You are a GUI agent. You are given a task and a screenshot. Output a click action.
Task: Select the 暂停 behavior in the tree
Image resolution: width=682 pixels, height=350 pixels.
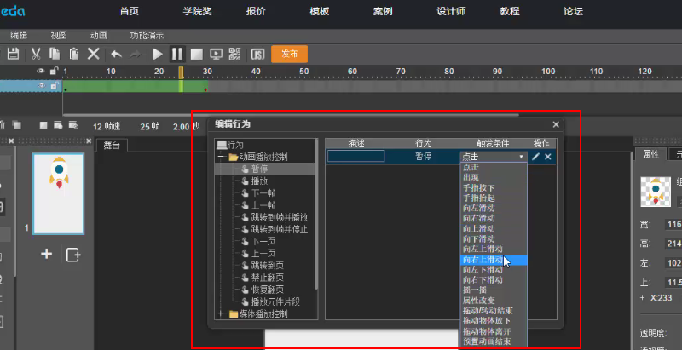point(260,169)
